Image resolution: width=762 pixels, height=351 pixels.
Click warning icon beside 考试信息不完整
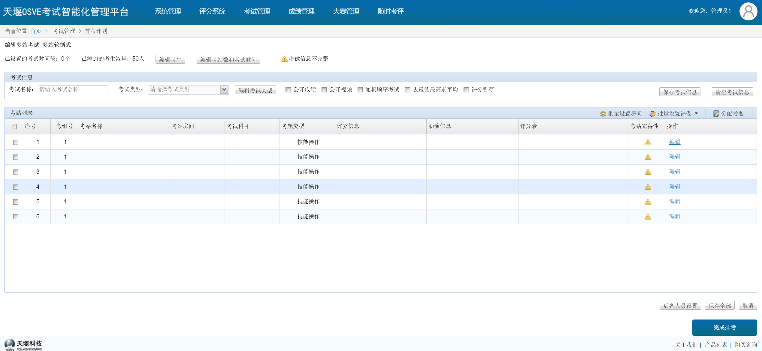tap(284, 59)
